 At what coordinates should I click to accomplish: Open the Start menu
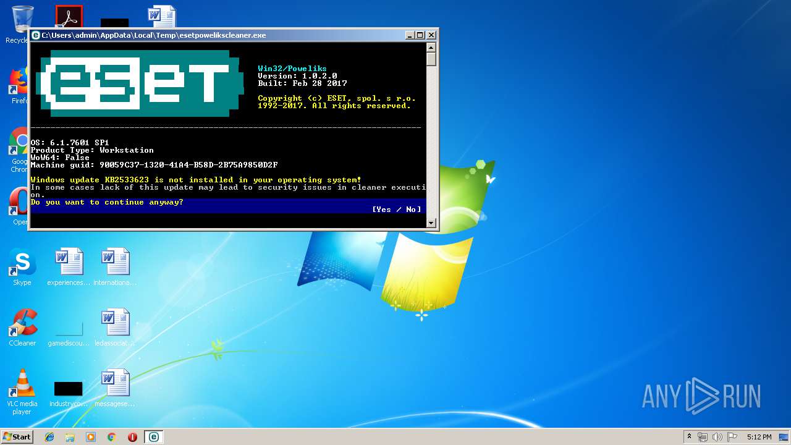pyautogui.click(x=17, y=437)
